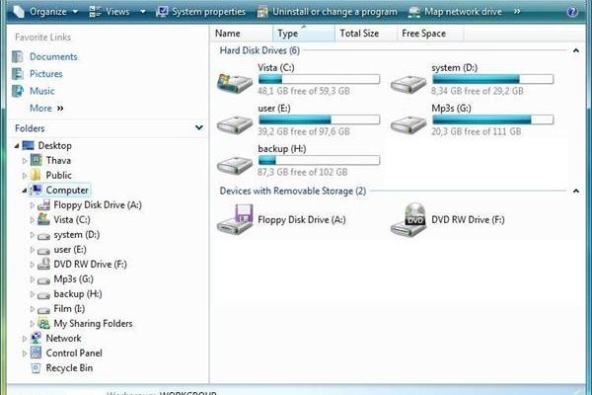The height and width of the screenshot is (395, 592).
Task: Select Floppy Disk Drive (A:) in the folder tree
Action: [x=98, y=204]
